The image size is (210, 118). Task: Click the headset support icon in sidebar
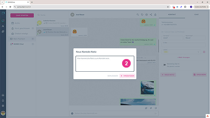(x=3, y=95)
